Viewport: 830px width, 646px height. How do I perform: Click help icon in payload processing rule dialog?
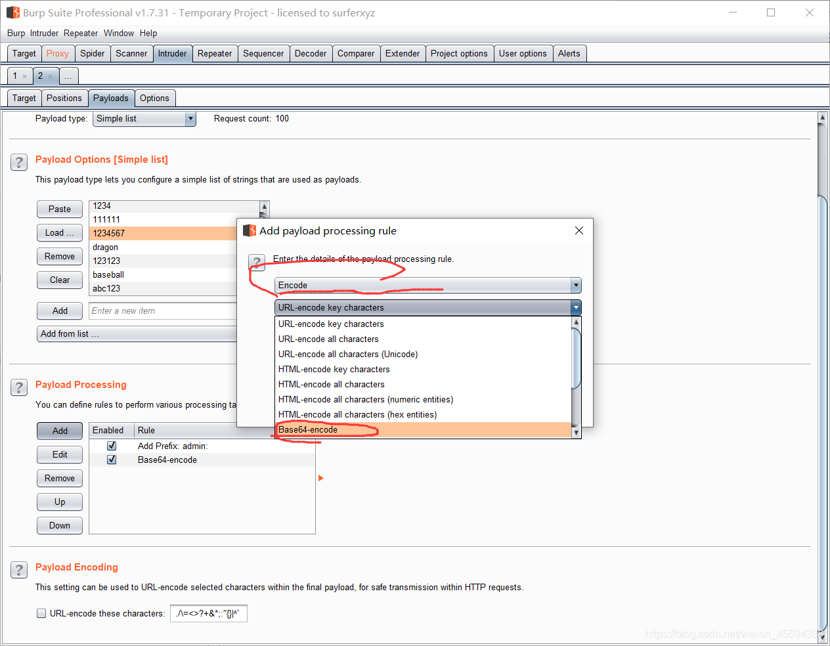[257, 263]
